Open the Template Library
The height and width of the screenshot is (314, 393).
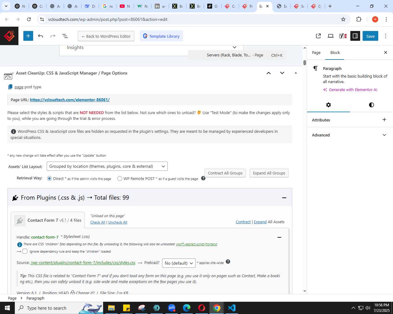point(161,36)
